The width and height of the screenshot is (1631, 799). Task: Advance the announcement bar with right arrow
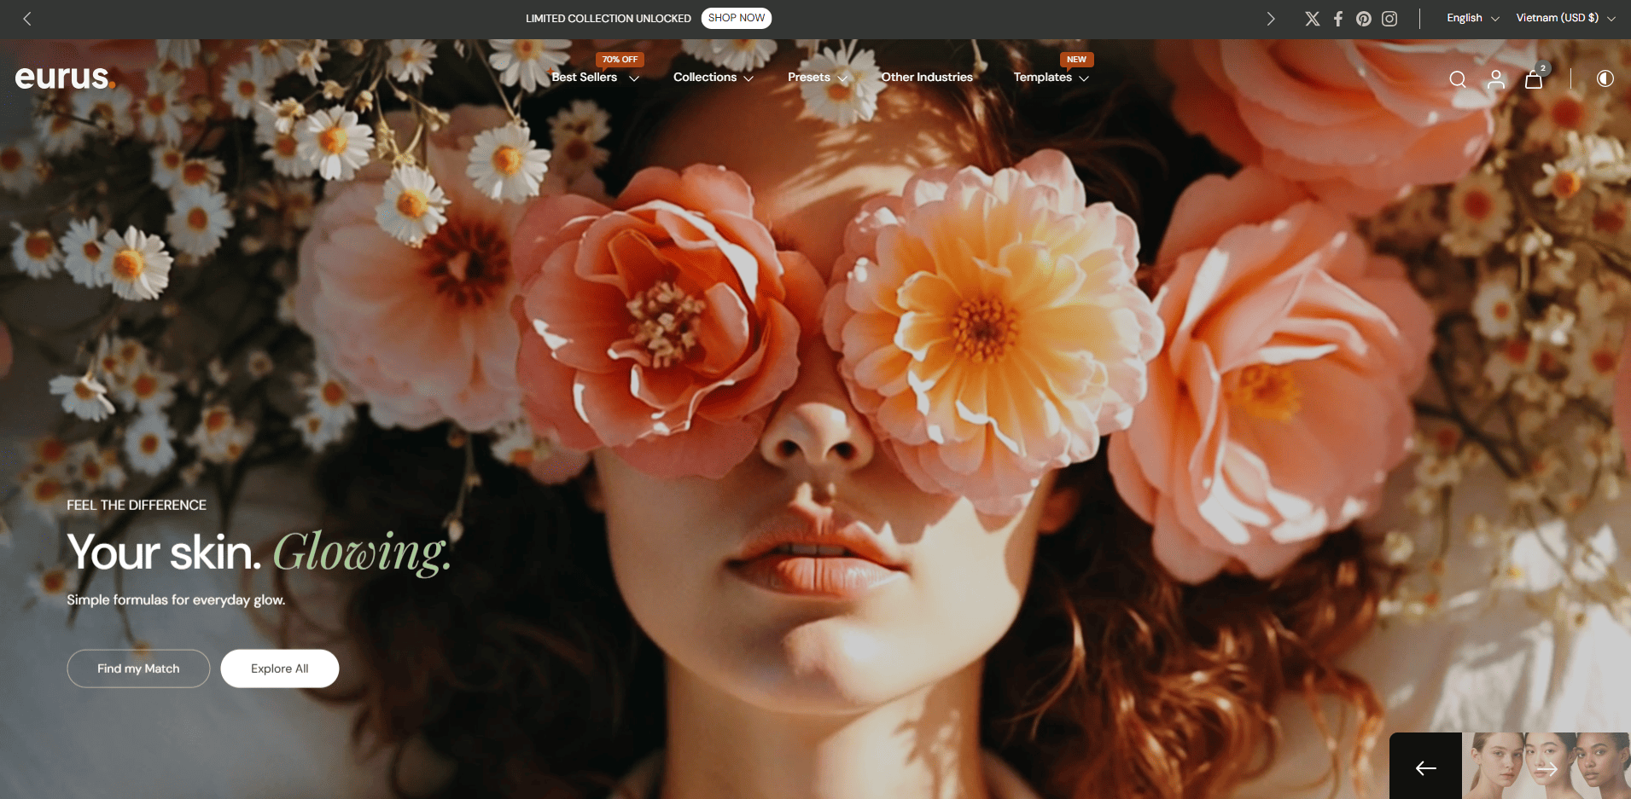point(1271,18)
